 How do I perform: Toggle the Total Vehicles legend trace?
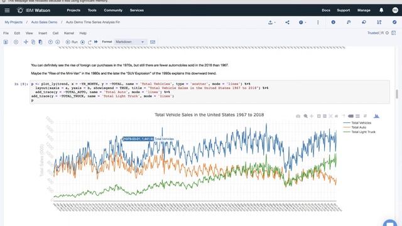357,123
